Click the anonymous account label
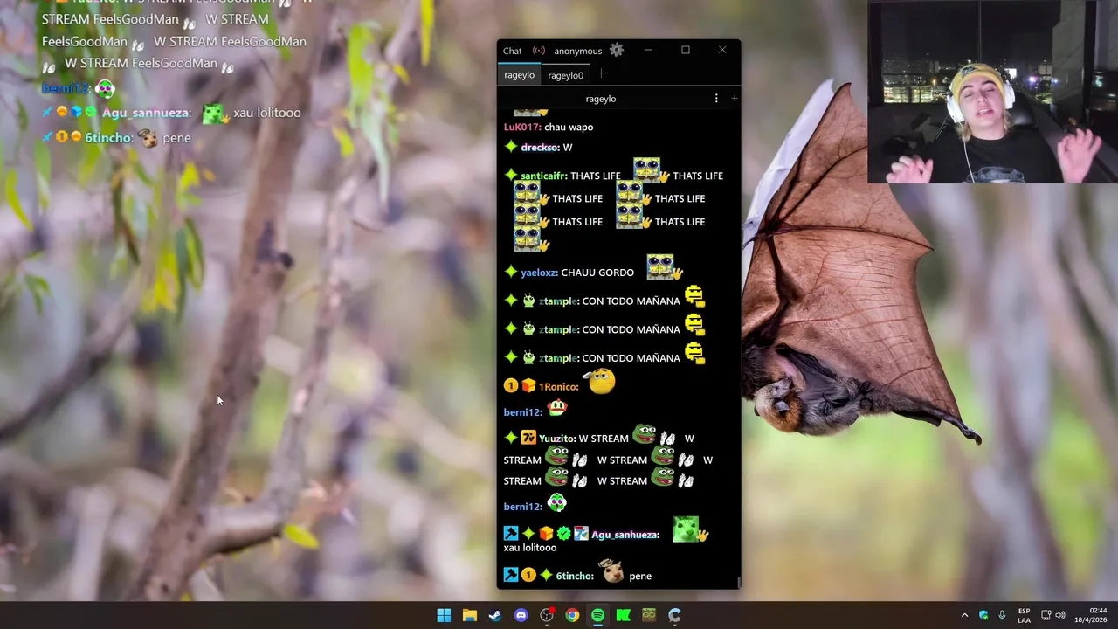 pos(577,51)
